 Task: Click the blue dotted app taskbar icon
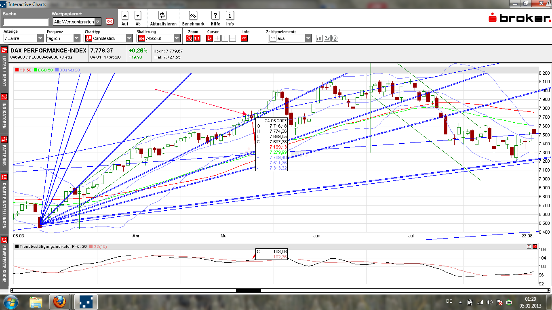pyautogui.click(x=85, y=302)
